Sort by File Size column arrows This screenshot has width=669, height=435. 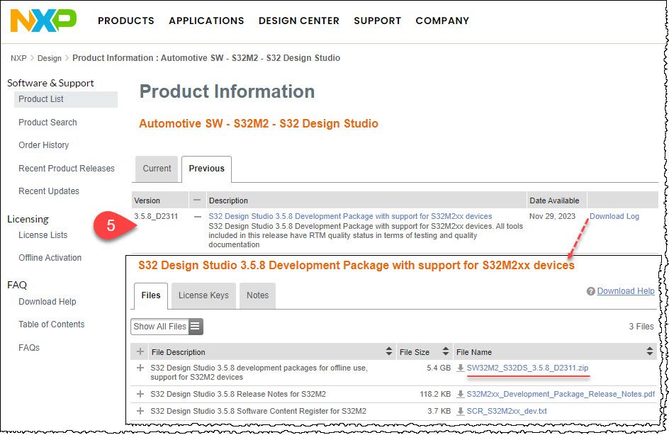pyautogui.click(x=445, y=351)
